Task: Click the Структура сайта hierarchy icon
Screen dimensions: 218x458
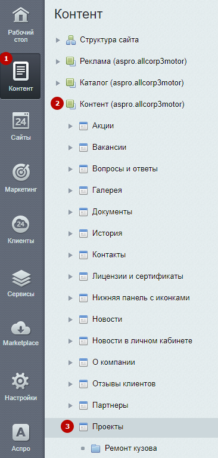Action: pyautogui.click(x=70, y=40)
